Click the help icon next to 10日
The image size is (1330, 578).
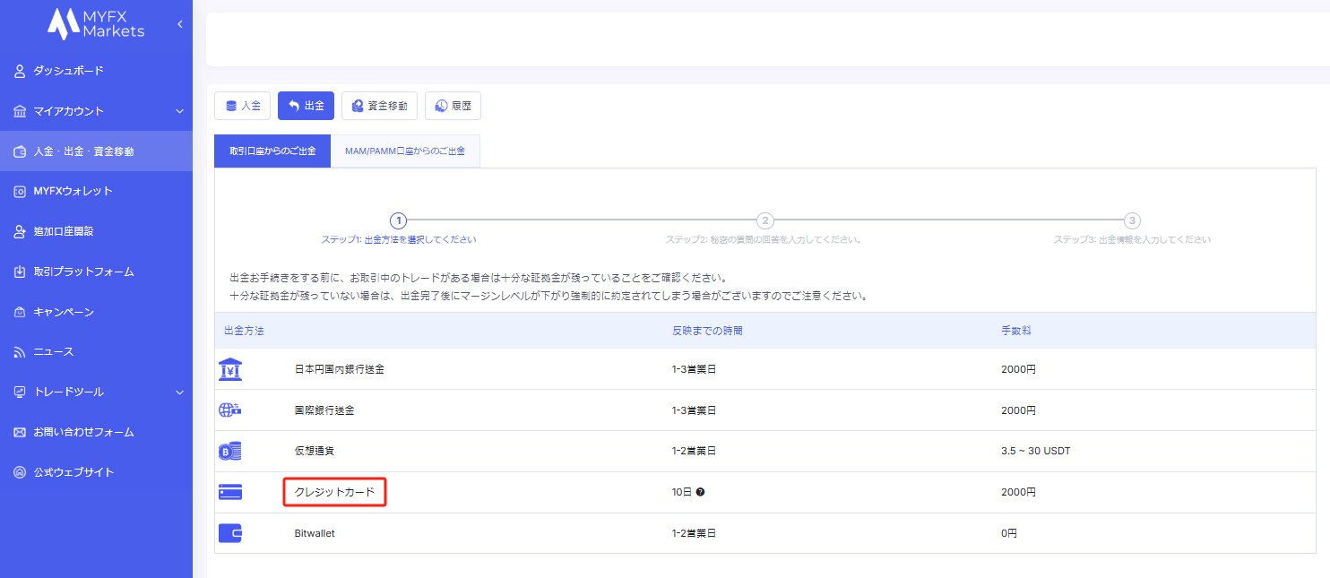pos(700,492)
